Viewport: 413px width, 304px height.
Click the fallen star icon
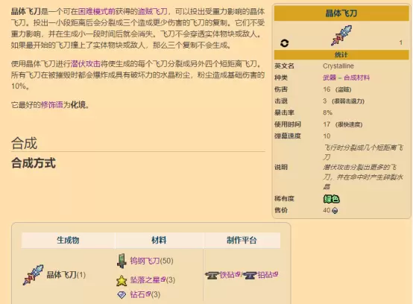(122, 280)
